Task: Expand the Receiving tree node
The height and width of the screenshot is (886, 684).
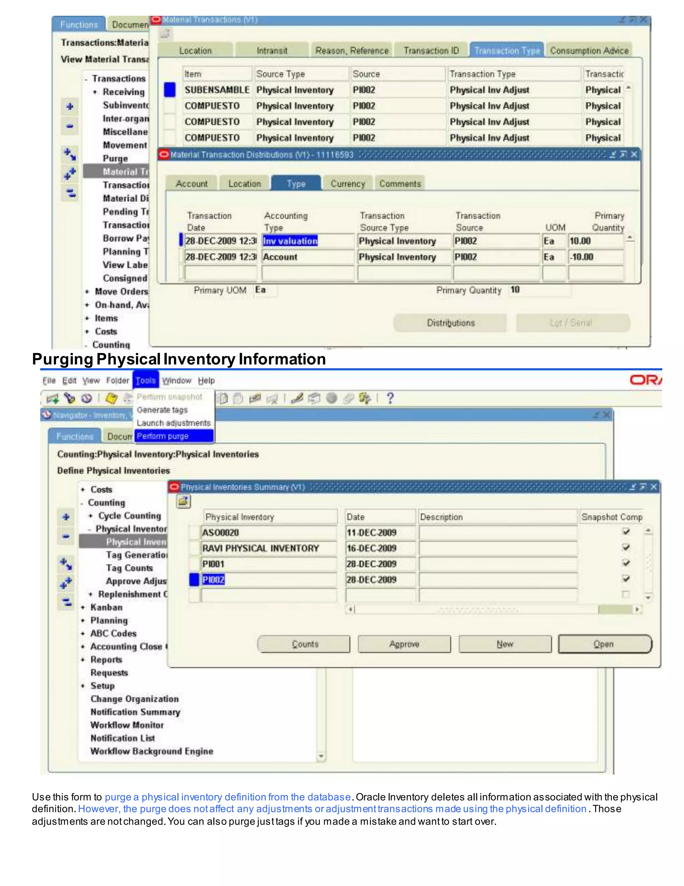Action: 95,92
